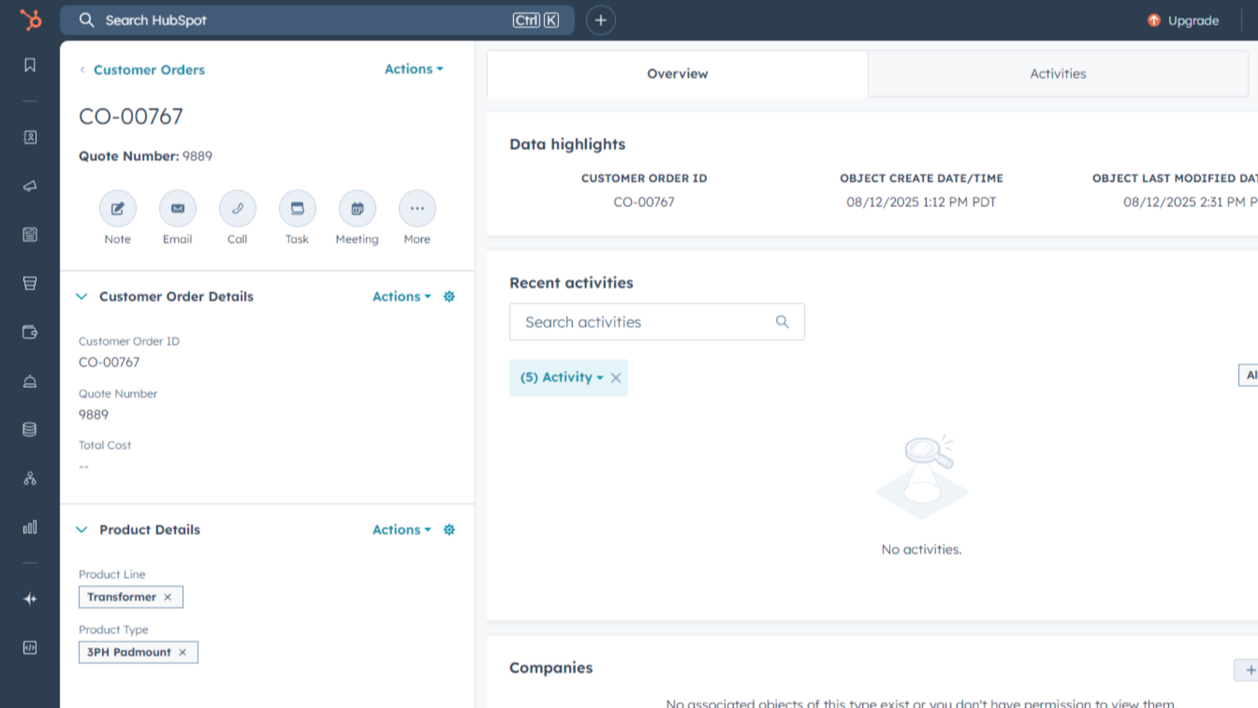Open the Content sidebar icon below megaphone
This screenshot has height=708, width=1258.
(30, 235)
